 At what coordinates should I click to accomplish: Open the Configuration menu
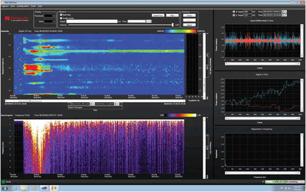point(23,6)
